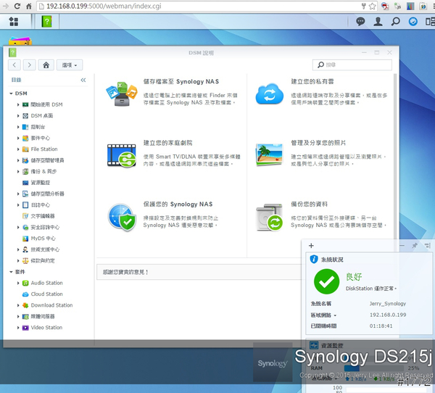Click the 管理及分享您的照片 photo icon
Screen dimensions: 435x393
coord(269,154)
